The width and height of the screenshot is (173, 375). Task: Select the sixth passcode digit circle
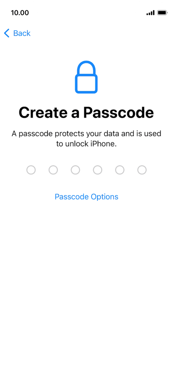pos(142,170)
